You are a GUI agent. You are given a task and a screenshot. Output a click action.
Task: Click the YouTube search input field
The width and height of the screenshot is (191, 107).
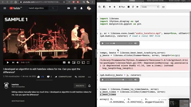point(38,8)
